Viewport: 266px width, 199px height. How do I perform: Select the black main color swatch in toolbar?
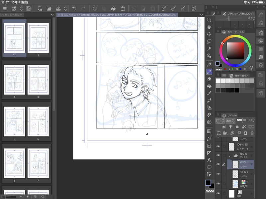tap(208, 183)
